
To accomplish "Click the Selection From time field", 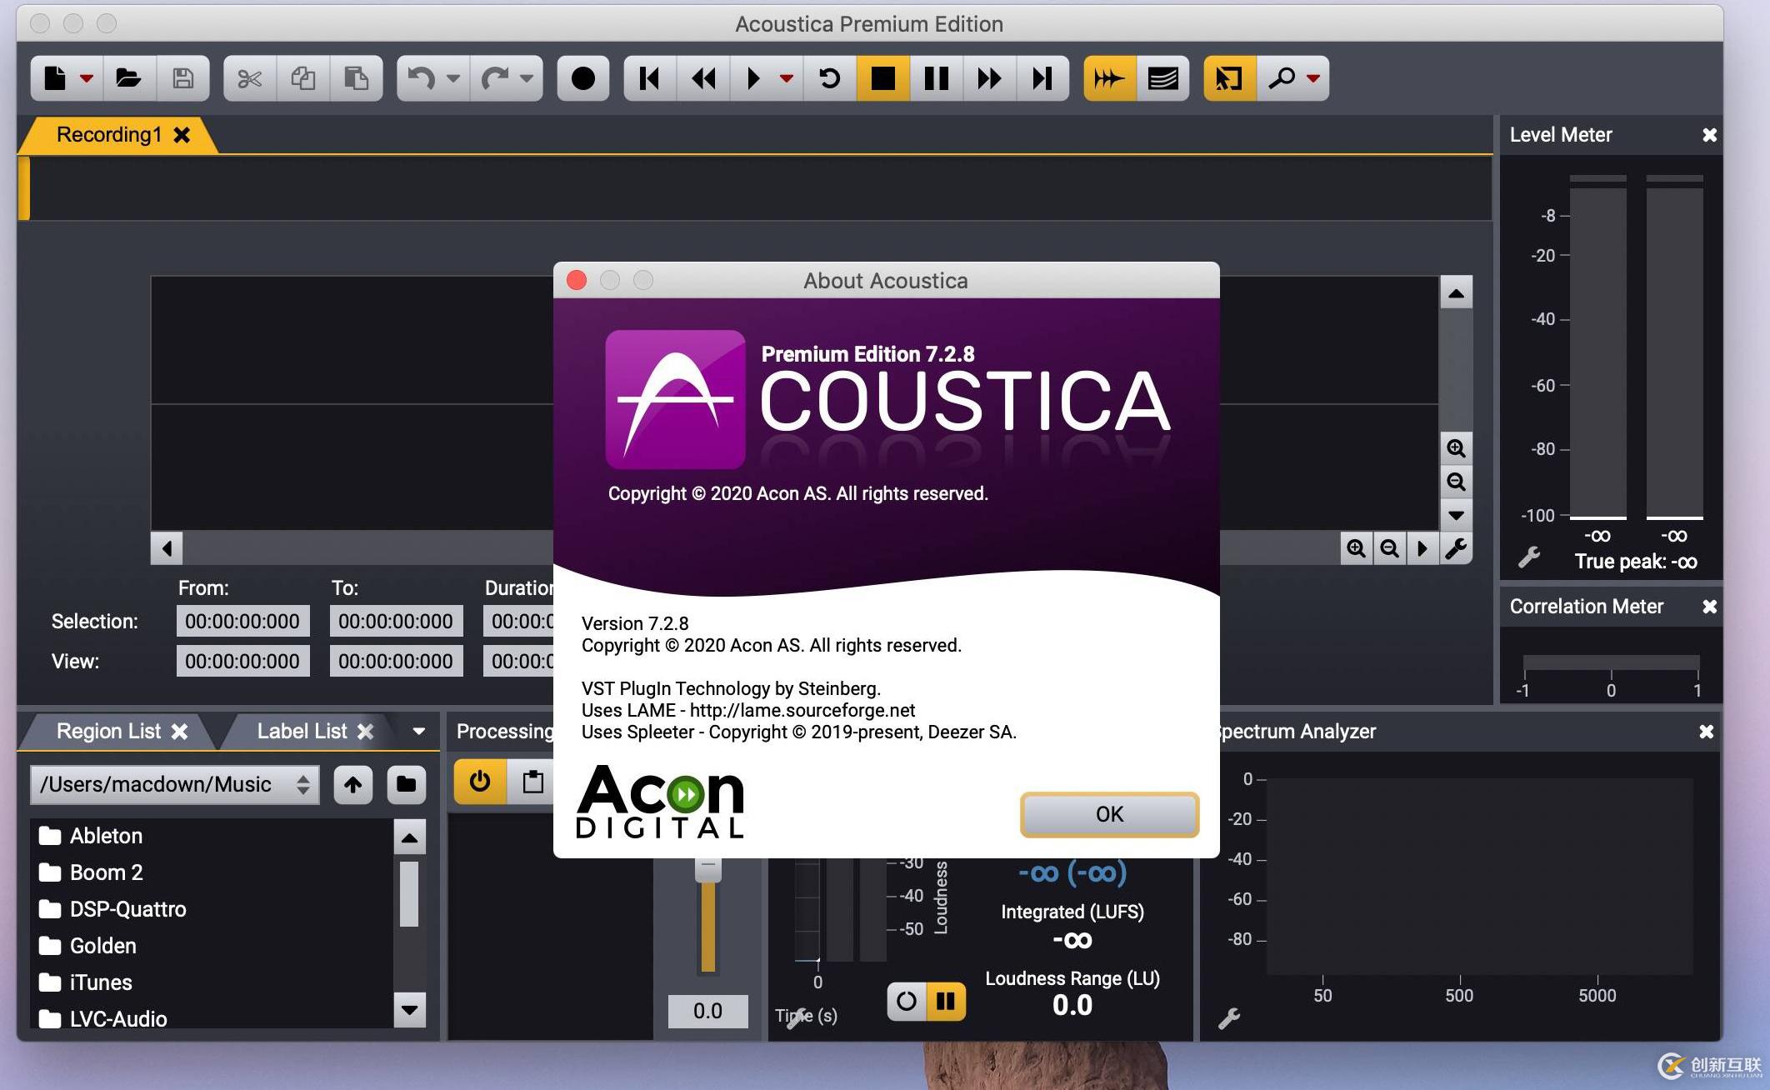I will [242, 622].
